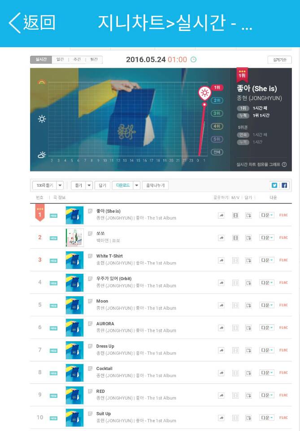Switch to the 일간 daily chart tab
Image resolution: width=300 pixels, height=431 pixels.
click(60, 59)
